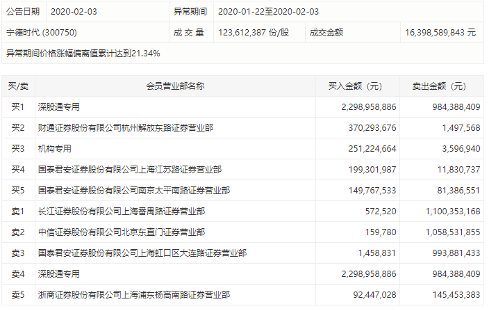Open 浙商证券上海浦东杨高南路证券营业部 entry

pos(134,295)
